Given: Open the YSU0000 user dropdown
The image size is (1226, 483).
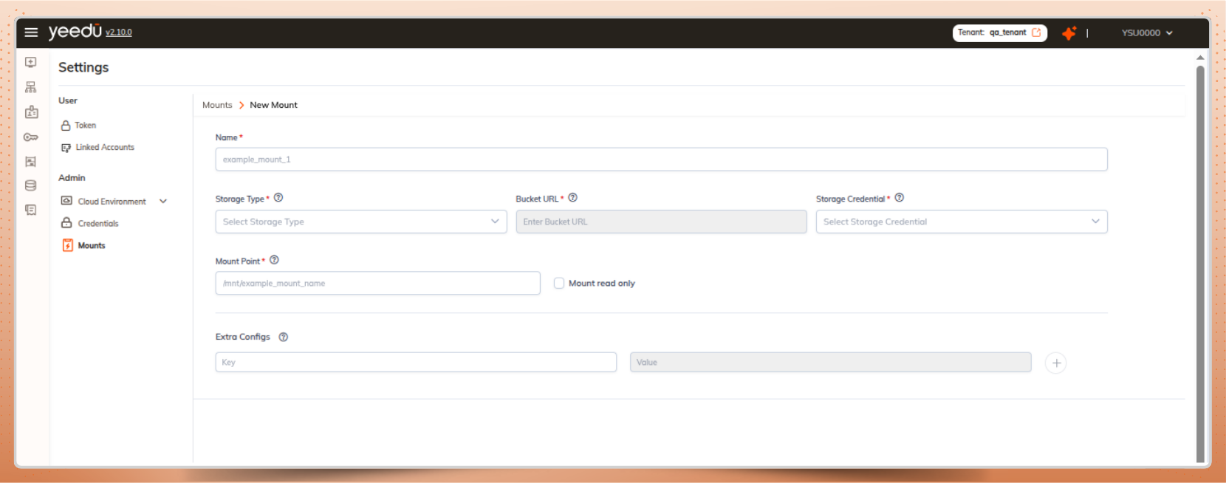Looking at the screenshot, I should pos(1147,32).
